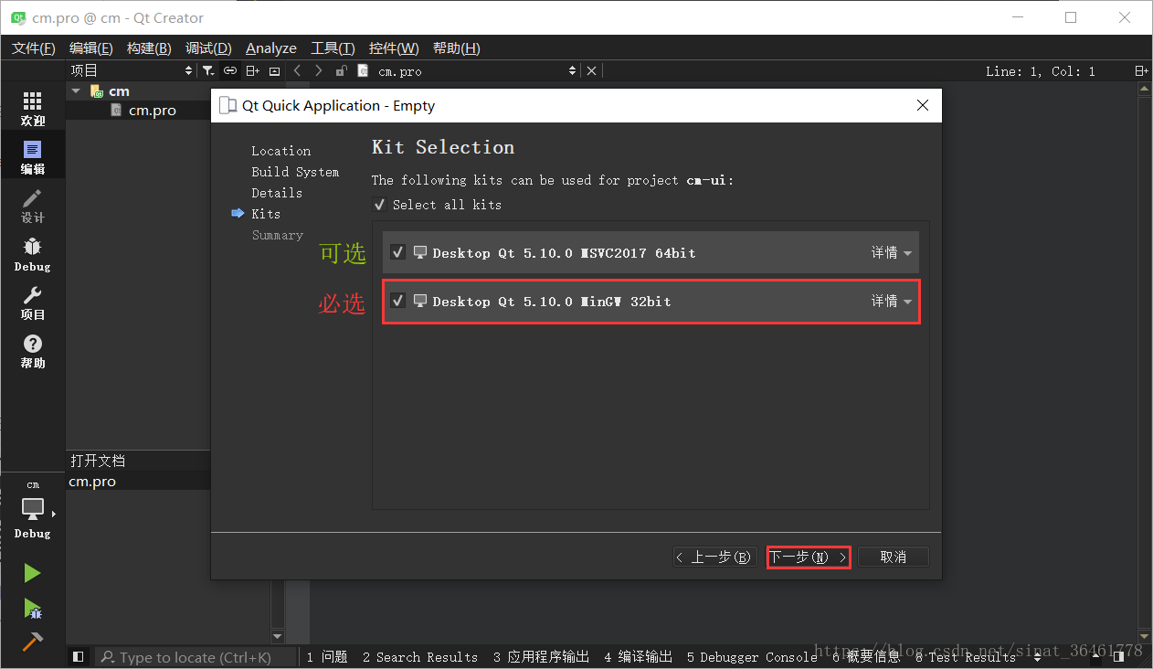The height and width of the screenshot is (669, 1153).
Task: Close the projects side panel icon
Action: 274,70
